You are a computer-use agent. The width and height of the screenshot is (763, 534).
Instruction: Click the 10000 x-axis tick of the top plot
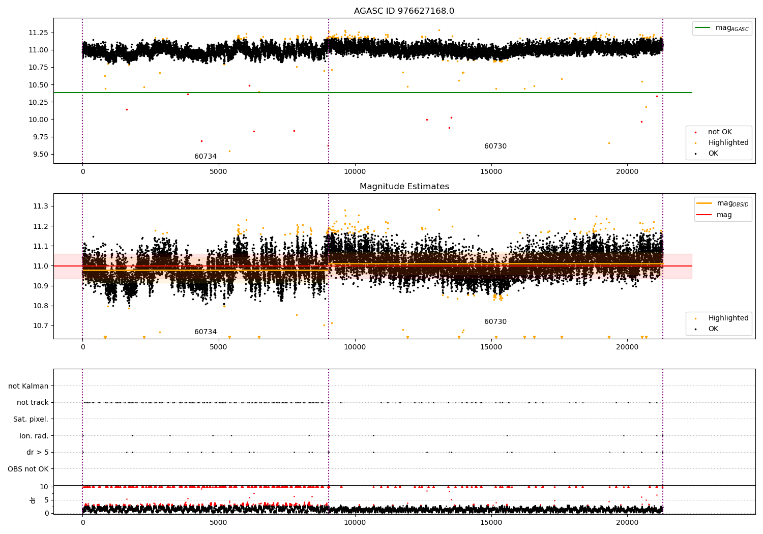pyautogui.click(x=355, y=172)
